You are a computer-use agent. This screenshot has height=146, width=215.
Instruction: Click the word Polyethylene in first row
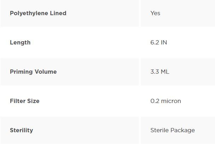point(29,13)
